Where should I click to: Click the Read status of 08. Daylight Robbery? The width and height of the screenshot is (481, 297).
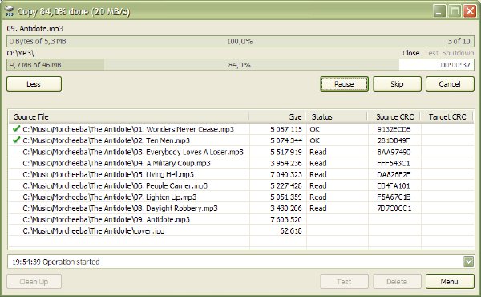318,208
